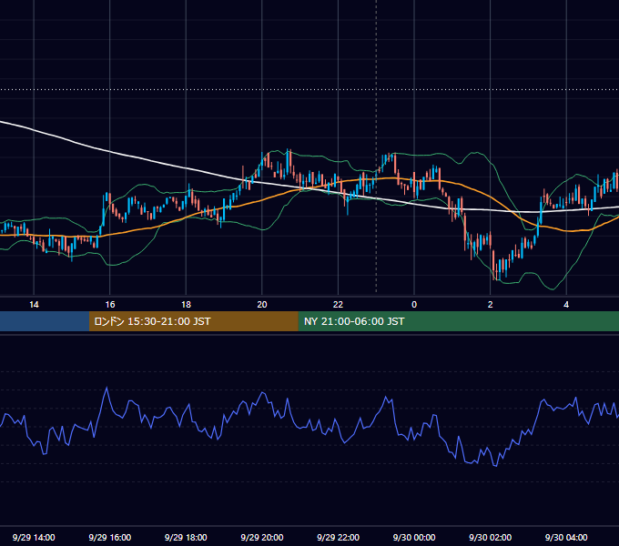Viewport: 619px width, 546px height.
Task: Click the 20 hour label on the price chart axis
Action: (262, 305)
